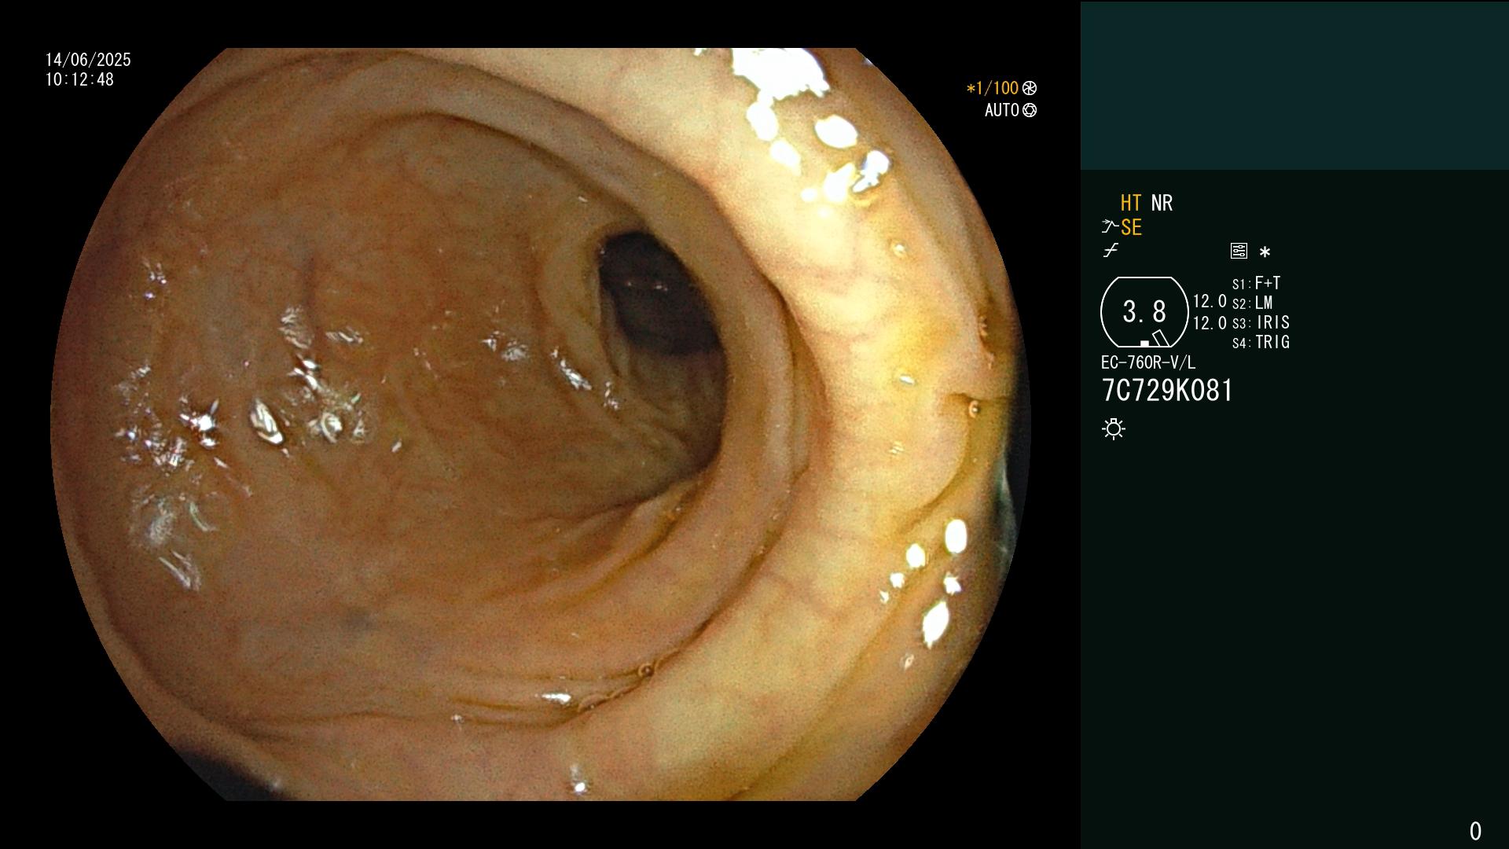Click the tone curve icon below SE
Viewport: 1509px width, 849px height.
pos(1111,251)
